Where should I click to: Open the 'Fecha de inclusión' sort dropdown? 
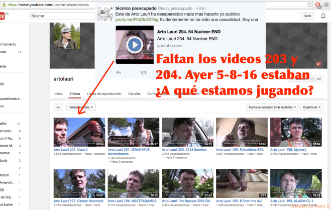(x=273, y=107)
